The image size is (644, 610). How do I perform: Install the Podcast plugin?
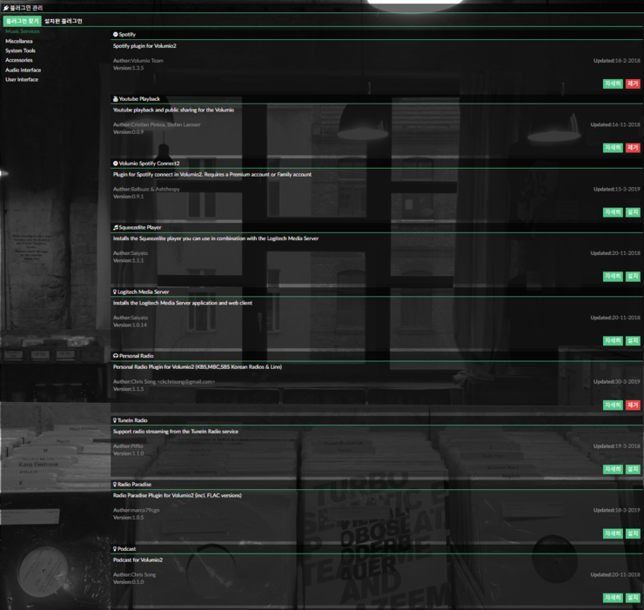pos(633,598)
